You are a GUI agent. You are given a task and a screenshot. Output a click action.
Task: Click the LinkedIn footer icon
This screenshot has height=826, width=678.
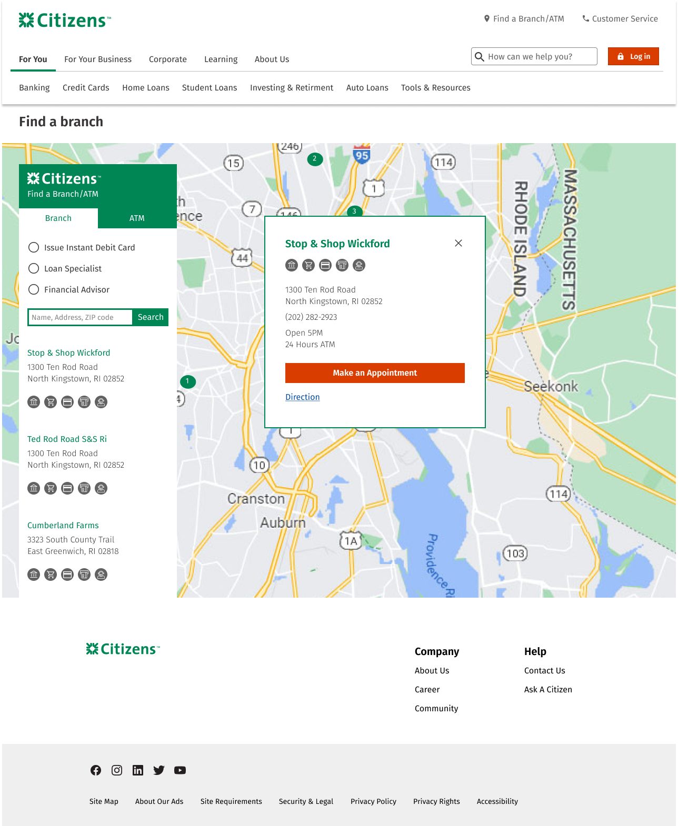[138, 770]
